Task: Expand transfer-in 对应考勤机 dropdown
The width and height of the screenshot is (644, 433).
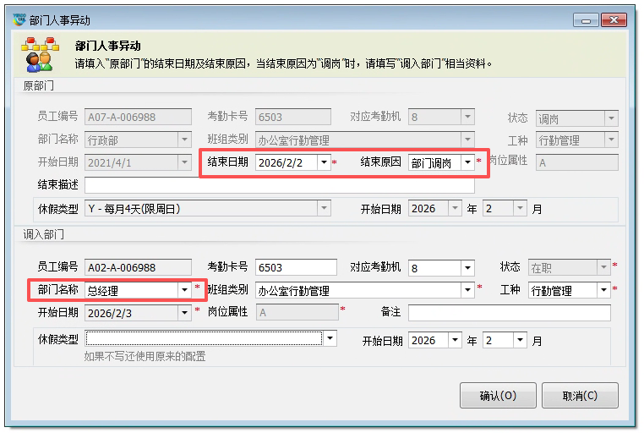Action: [x=467, y=268]
